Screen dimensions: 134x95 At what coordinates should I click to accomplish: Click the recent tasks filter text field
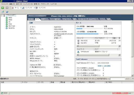pos(118,79)
